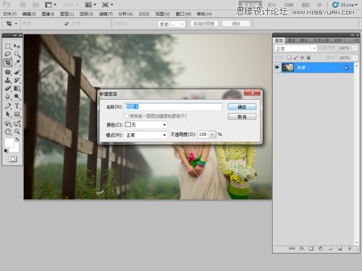This screenshot has height=271, width=362.
Task: Select the Eraser tool
Action: (8, 88)
